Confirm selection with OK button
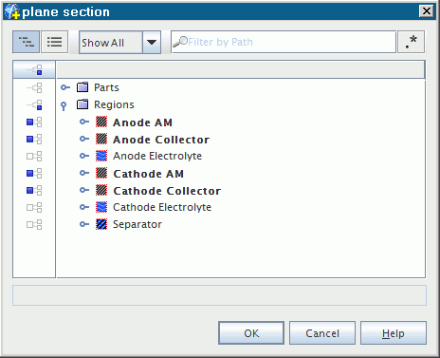The height and width of the screenshot is (358, 440). (x=251, y=333)
